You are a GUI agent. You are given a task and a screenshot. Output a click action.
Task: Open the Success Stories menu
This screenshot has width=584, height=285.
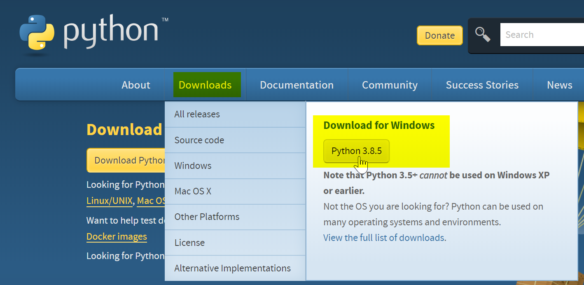482,84
